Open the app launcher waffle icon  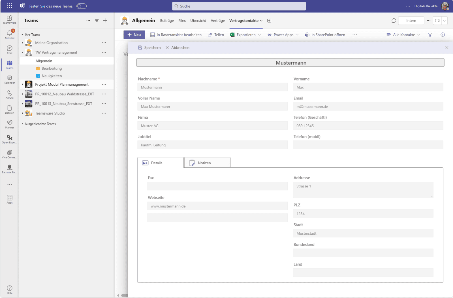pos(10,6)
